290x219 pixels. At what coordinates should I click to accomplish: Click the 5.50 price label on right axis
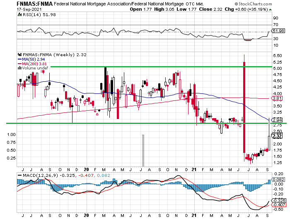tap(278, 55)
